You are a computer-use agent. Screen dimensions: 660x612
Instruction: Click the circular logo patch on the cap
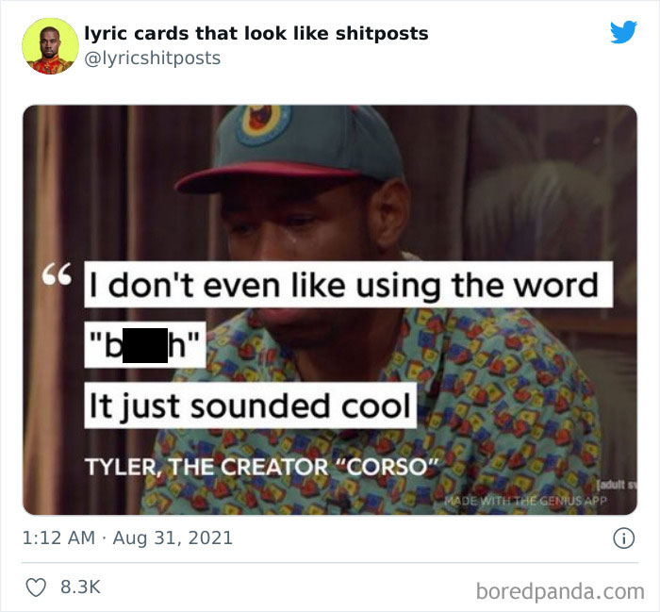(263, 124)
